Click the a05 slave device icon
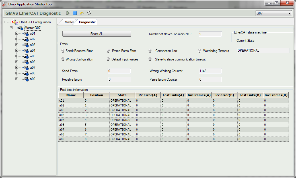296x178 pixels. [x=26, y=56]
